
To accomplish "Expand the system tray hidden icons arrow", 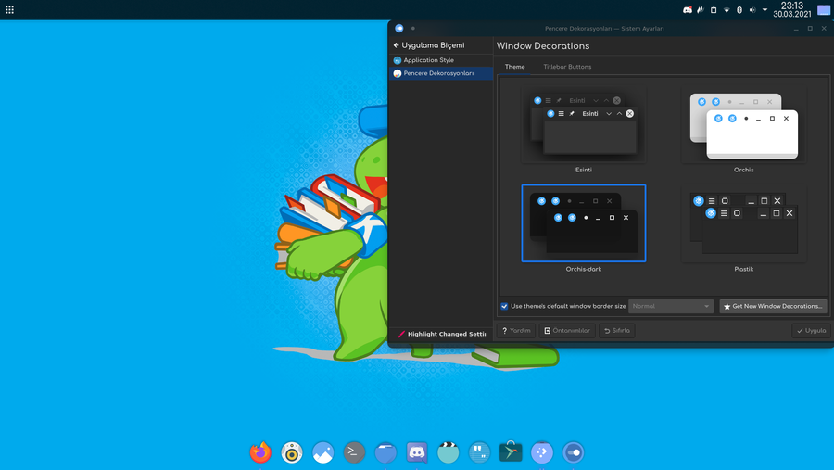I will (764, 10).
